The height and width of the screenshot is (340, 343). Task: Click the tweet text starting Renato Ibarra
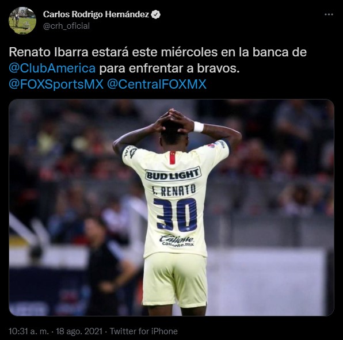point(158,68)
